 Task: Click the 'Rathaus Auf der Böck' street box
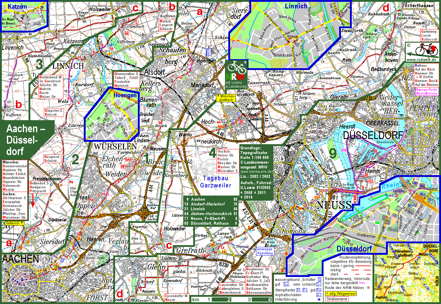click(x=427, y=75)
